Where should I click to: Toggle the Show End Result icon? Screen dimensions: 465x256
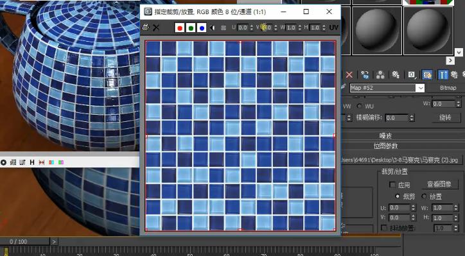(443, 74)
